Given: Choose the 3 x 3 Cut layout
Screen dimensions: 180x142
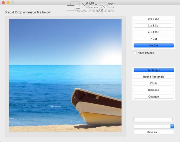Looking at the screenshot, I should coord(154,26).
